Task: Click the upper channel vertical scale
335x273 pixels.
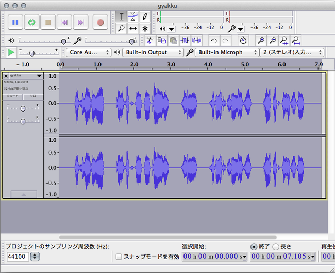Action: (51, 103)
